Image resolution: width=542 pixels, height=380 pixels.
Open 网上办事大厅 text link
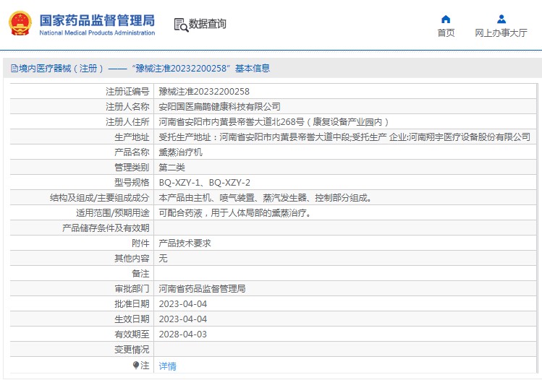tap(501, 33)
